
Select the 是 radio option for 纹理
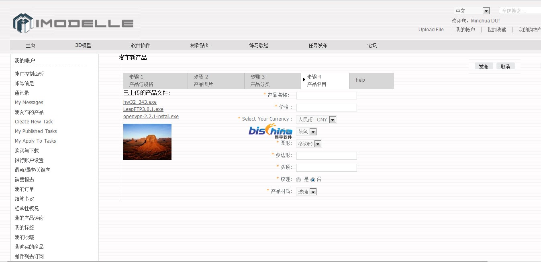tap(298, 180)
